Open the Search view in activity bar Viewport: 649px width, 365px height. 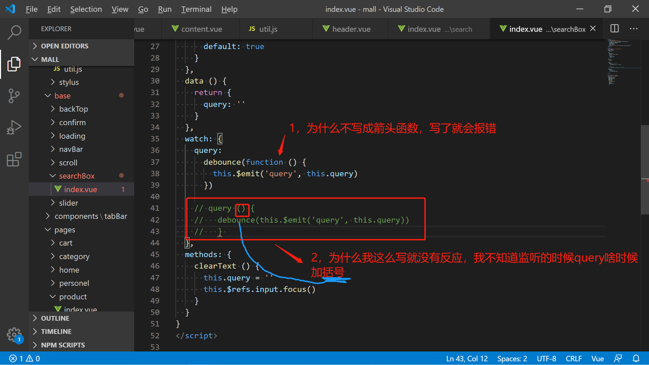pos(14,32)
